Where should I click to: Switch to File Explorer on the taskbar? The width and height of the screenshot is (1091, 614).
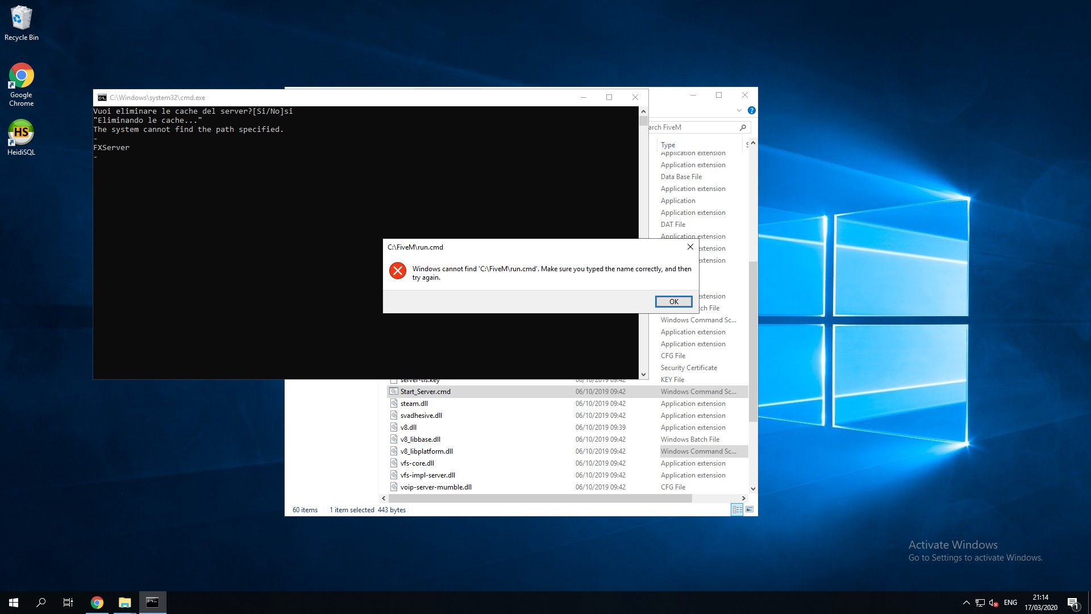124,603
